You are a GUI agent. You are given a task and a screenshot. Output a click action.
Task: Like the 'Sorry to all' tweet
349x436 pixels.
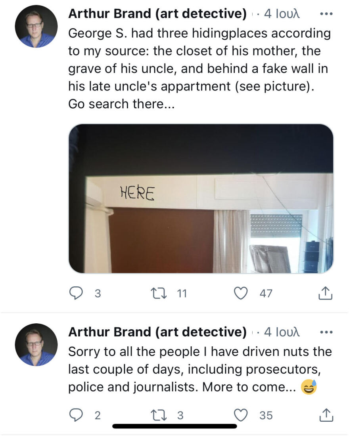pyautogui.click(x=240, y=415)
